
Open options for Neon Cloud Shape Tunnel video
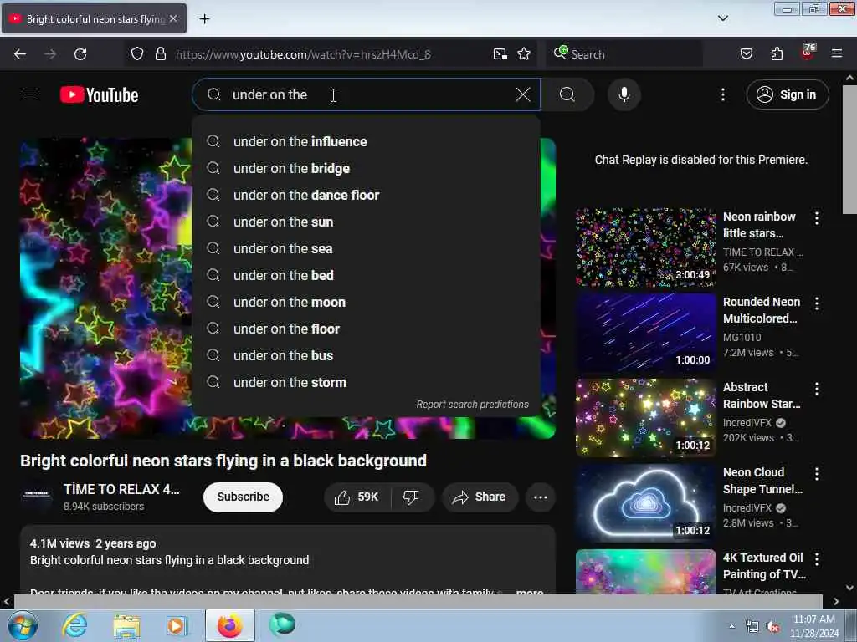[817, 474]
